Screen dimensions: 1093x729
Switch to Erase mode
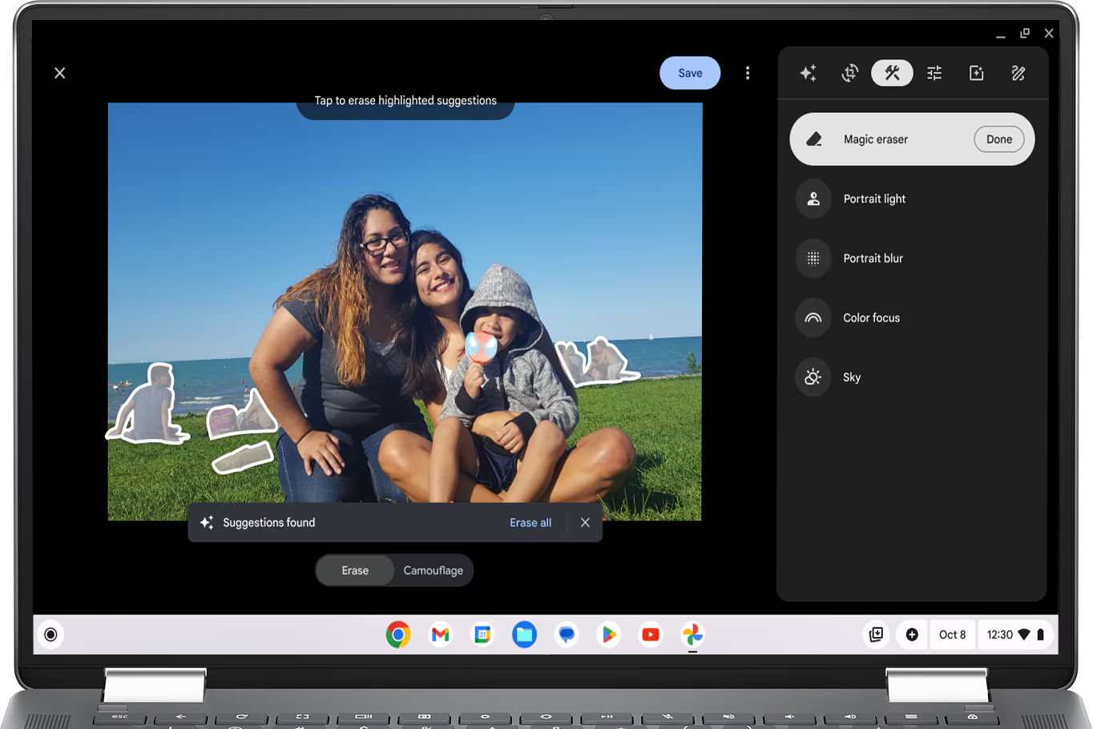355,570
